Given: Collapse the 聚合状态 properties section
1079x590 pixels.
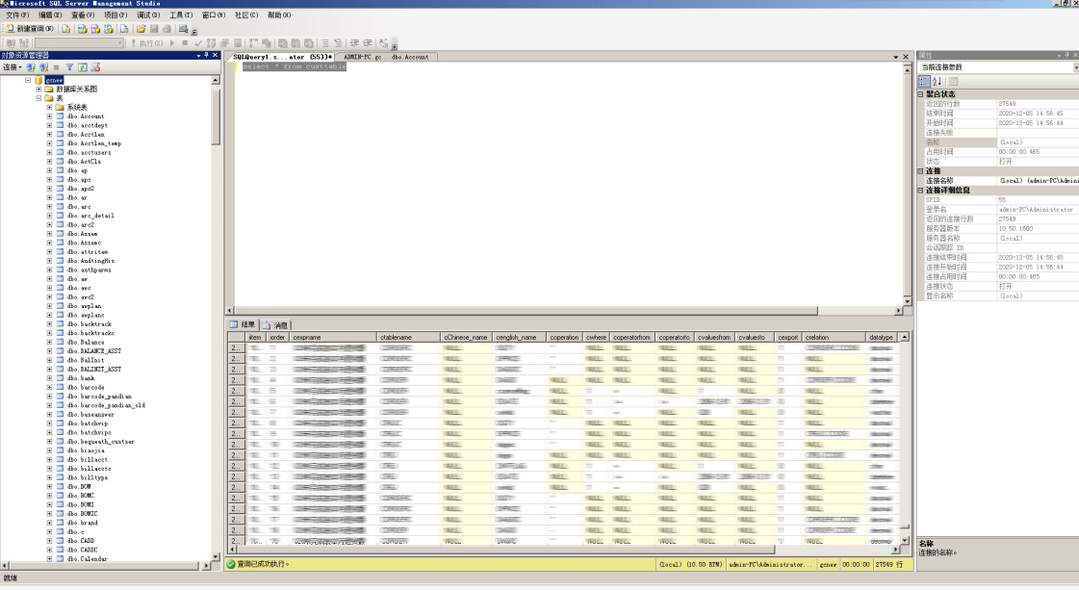Looking at the screenshot, I should (x=920, y=94).
